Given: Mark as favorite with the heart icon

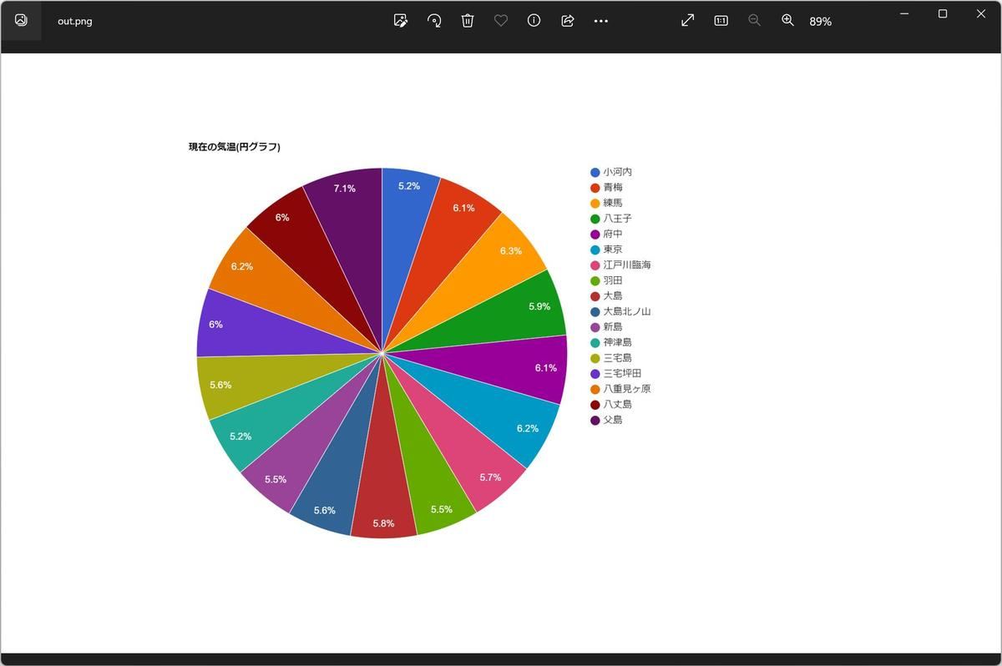Looking at the screenshot, I should coord(501,20).
